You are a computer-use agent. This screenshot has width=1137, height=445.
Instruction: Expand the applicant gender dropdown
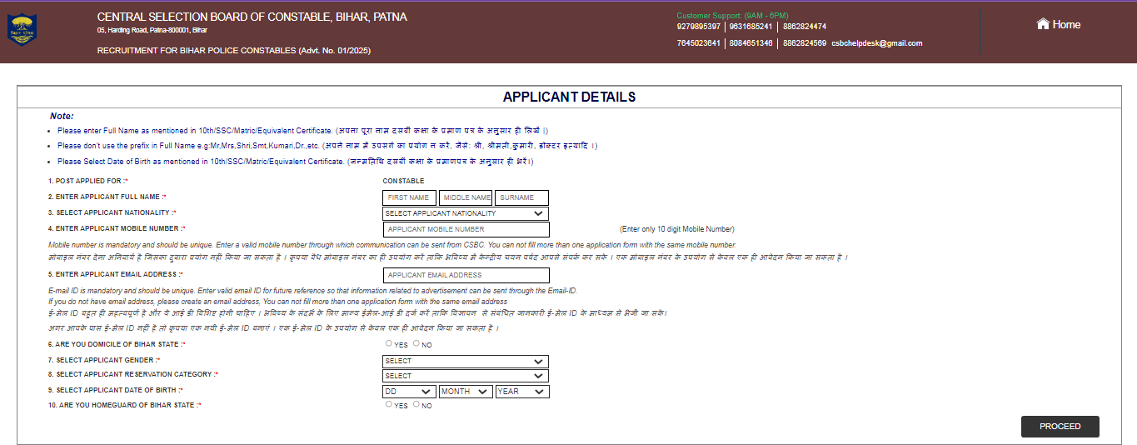[465, 361]
